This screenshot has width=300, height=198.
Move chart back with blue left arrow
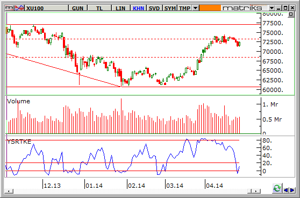coord(285,190)
